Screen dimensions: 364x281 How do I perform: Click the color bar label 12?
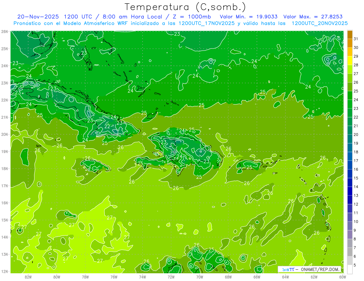[x=356, y=204]
